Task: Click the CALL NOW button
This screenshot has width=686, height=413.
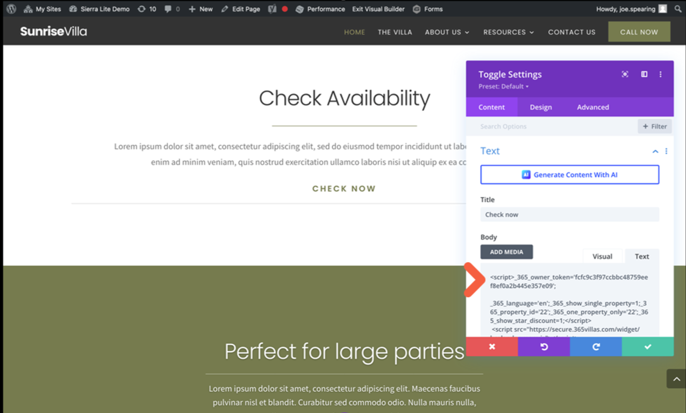Action: [x=639, y=32]
